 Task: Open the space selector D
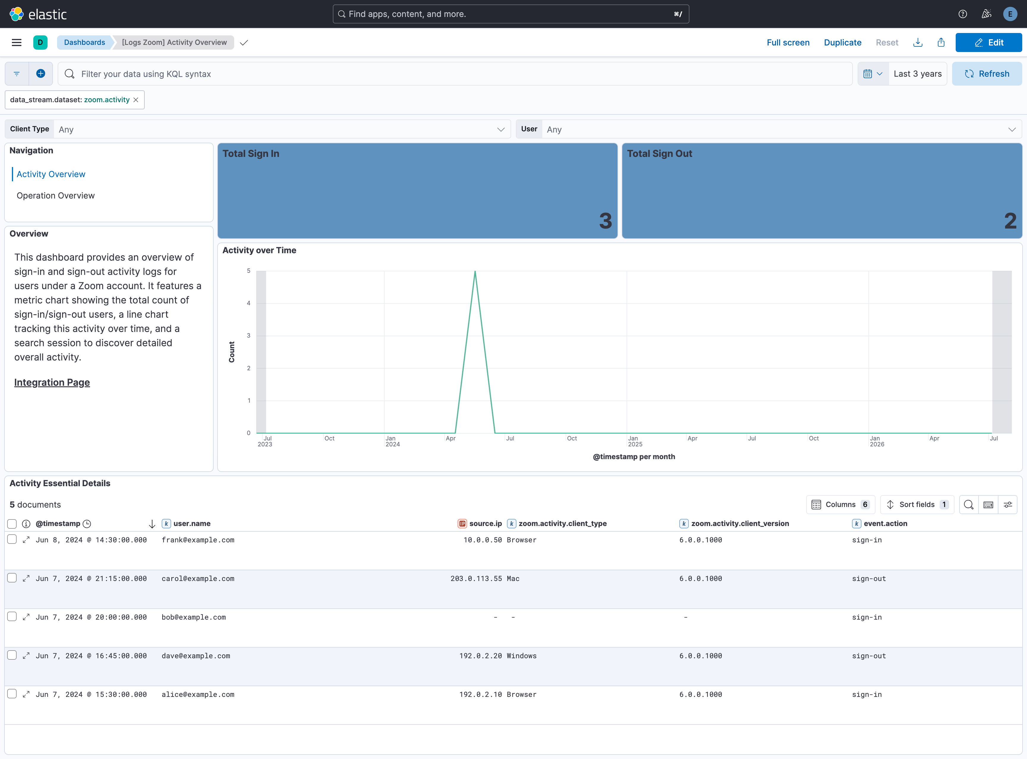(x=40, y=42)
